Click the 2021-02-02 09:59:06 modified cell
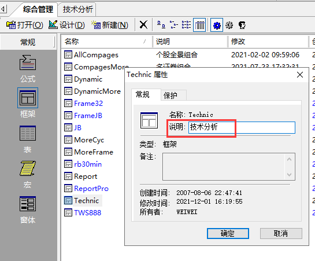The width and height of the screenshot is (315, 261). 265,55
